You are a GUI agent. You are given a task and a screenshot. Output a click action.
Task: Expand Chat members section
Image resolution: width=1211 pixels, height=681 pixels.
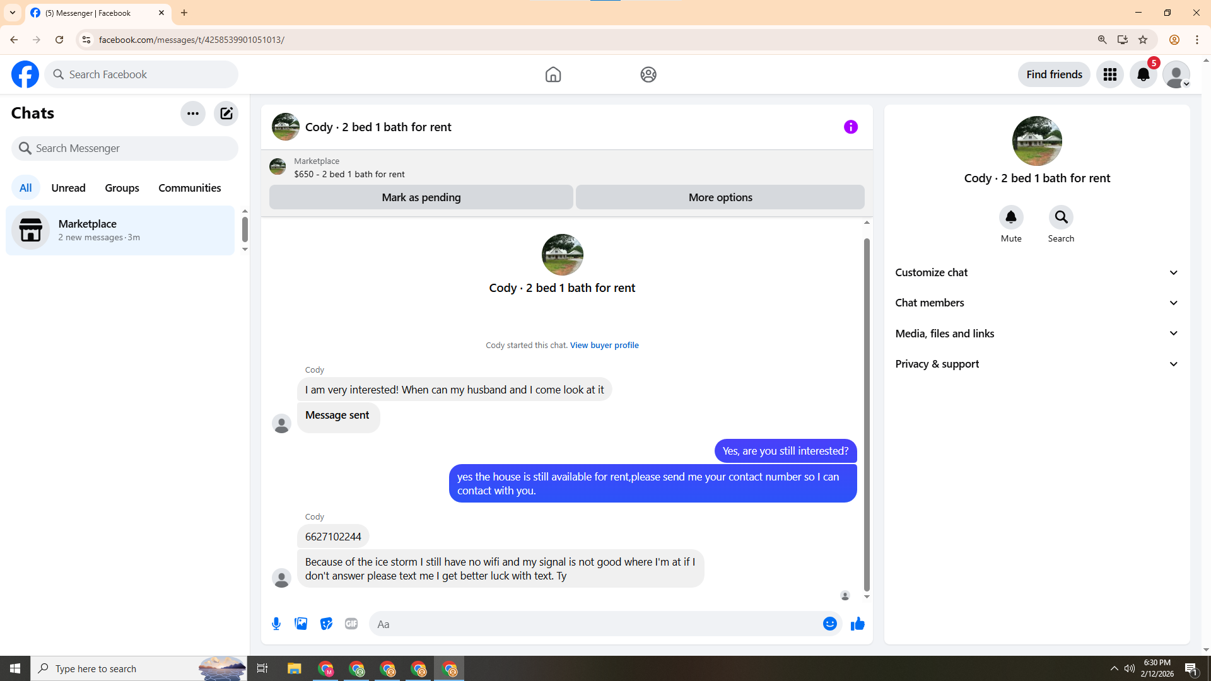tap(1037, 303)
